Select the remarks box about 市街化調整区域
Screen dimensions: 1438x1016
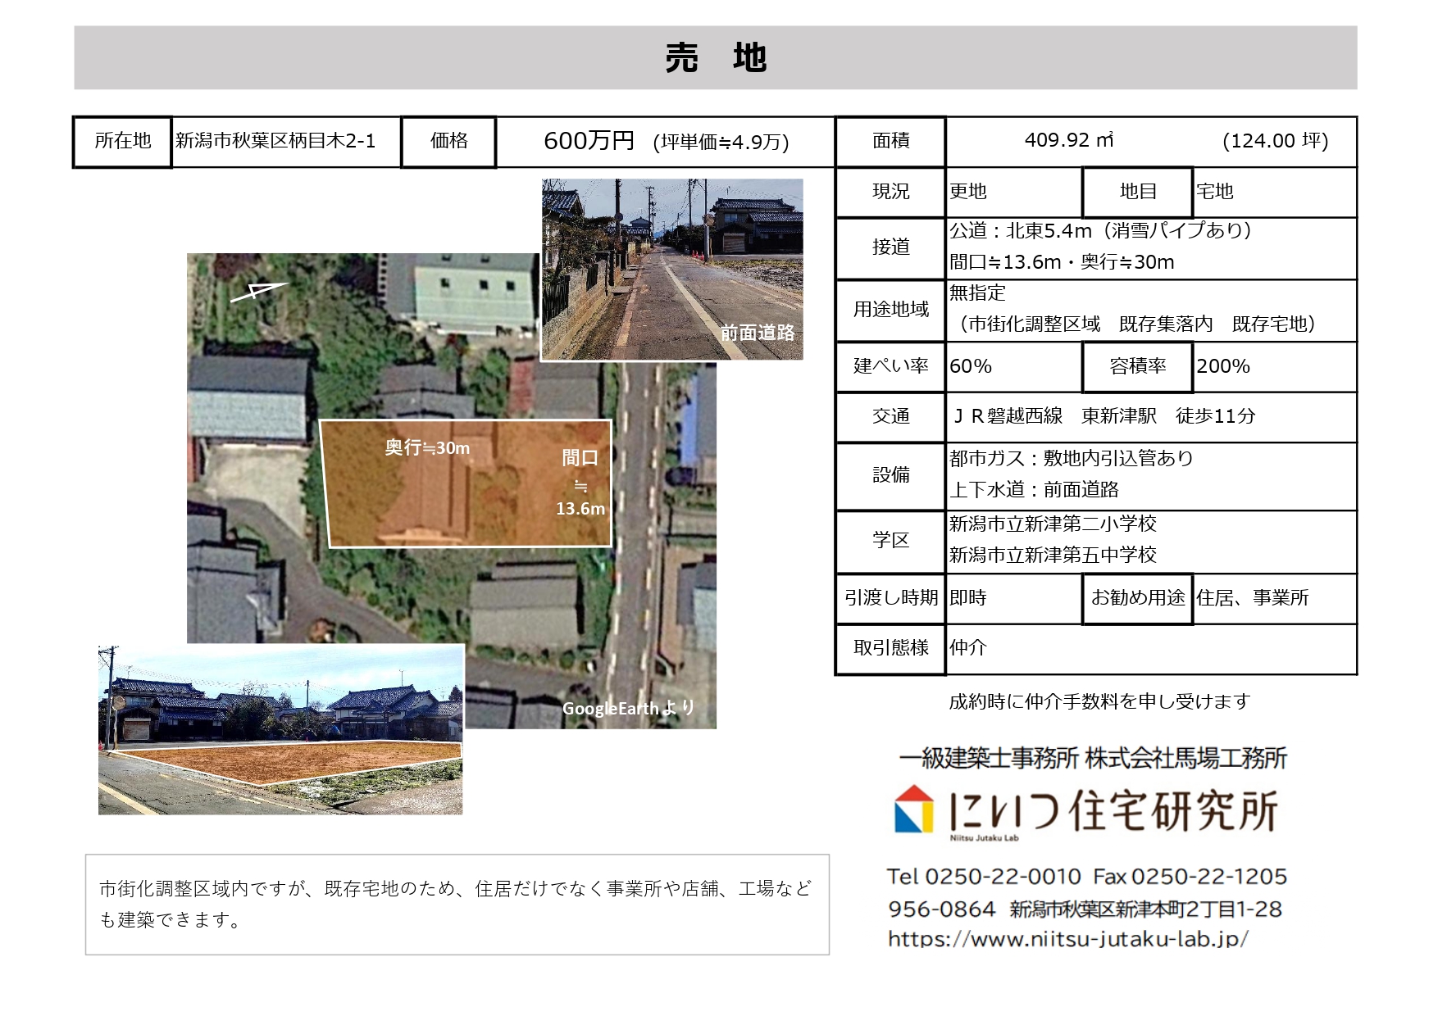[457, 904]
